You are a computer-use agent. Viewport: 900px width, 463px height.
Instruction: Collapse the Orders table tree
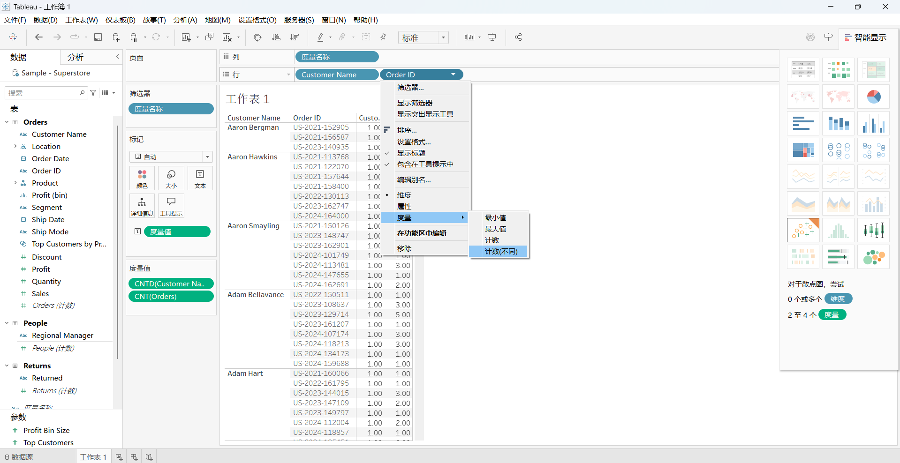(x=7, y=122)
